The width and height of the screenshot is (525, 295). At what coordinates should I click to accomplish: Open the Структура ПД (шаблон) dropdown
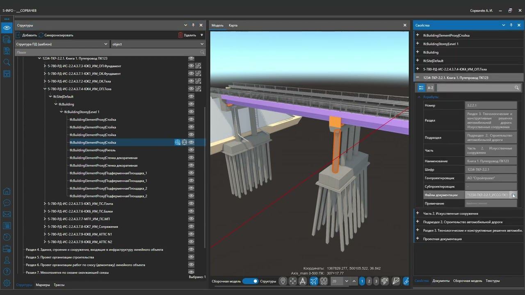click(62, 44)
